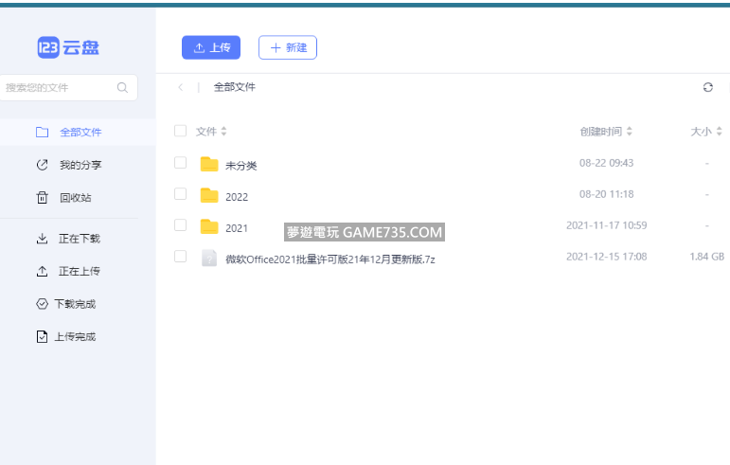
Task: Open the 未分类 folder icon
Action: click(209, 164)
